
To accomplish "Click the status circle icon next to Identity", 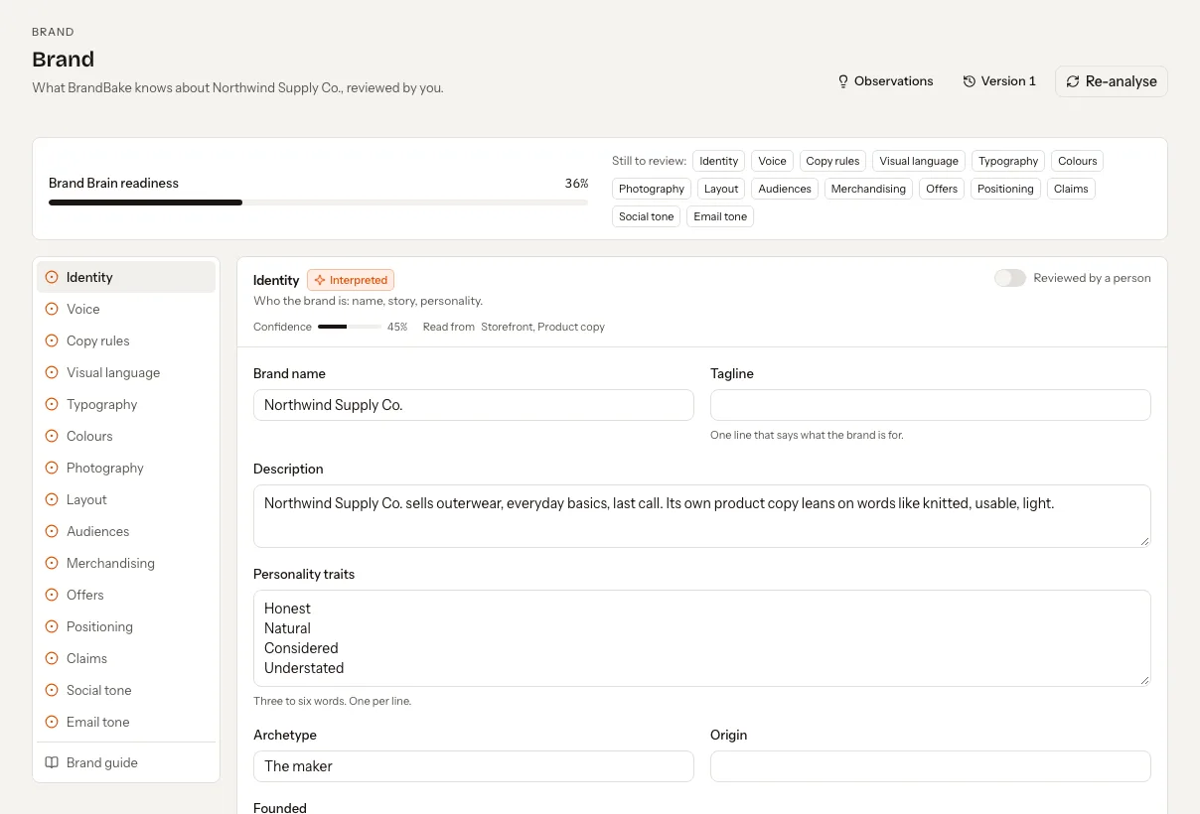I will [x=52, y=277].
